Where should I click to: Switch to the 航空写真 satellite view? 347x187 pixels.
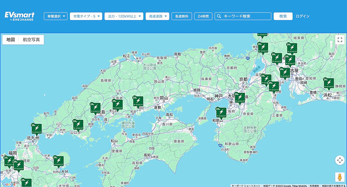click(x=31, y=40)
